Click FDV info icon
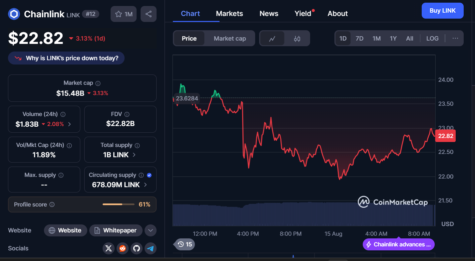475x261 pixels. (x=127, y=114)
